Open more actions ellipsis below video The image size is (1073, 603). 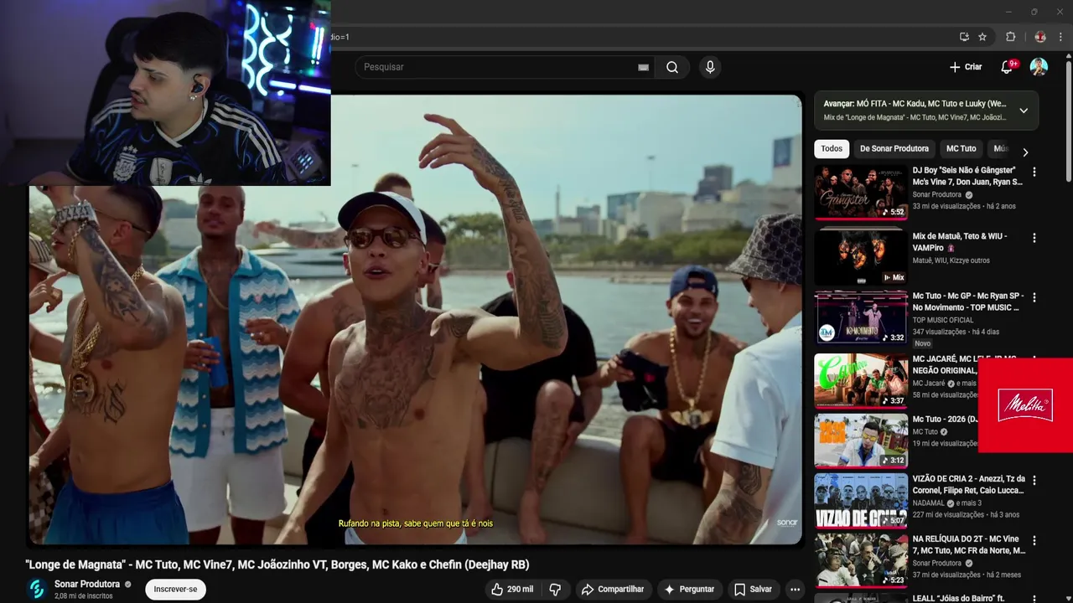795,590
